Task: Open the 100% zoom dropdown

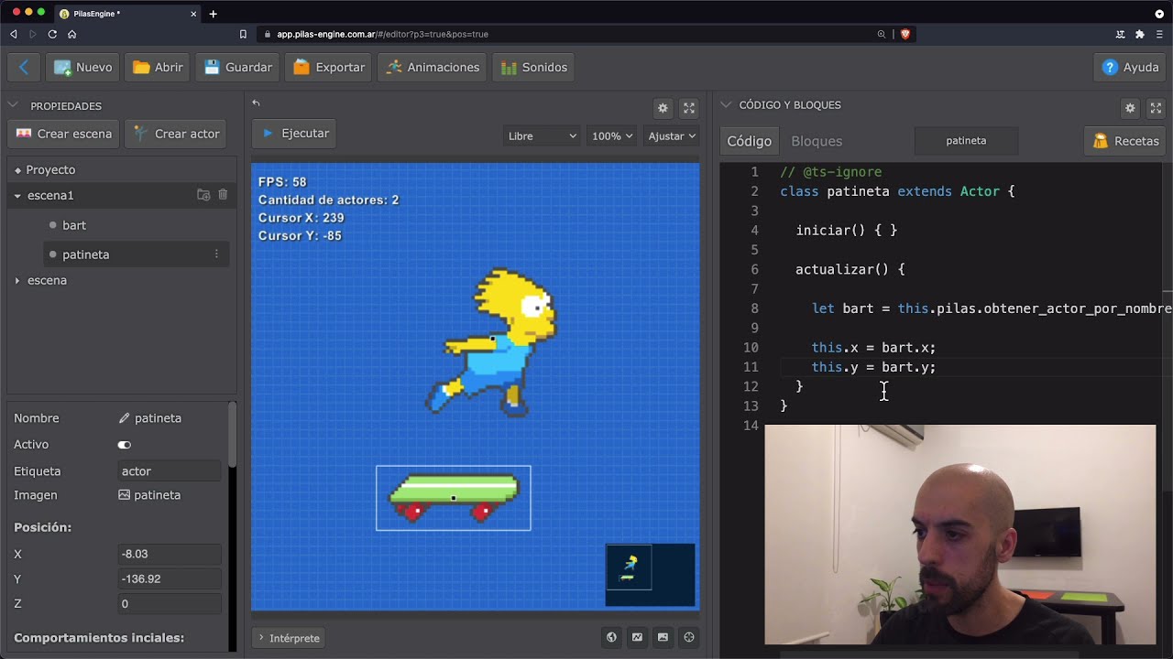Action: [611, 135]
